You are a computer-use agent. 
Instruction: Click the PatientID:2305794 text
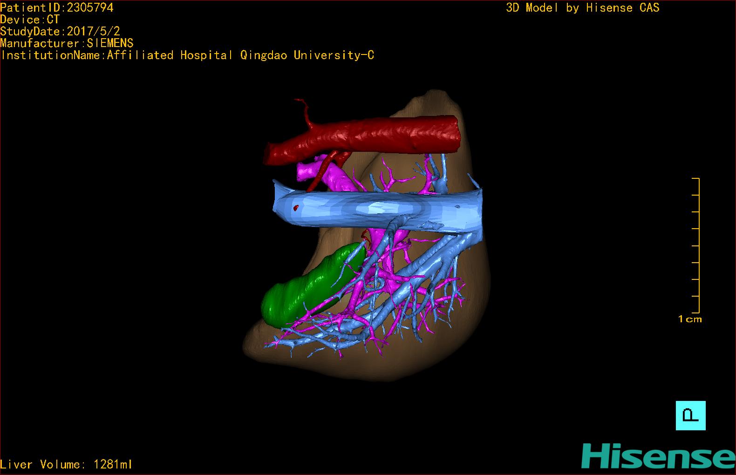[x=57, y=7]
